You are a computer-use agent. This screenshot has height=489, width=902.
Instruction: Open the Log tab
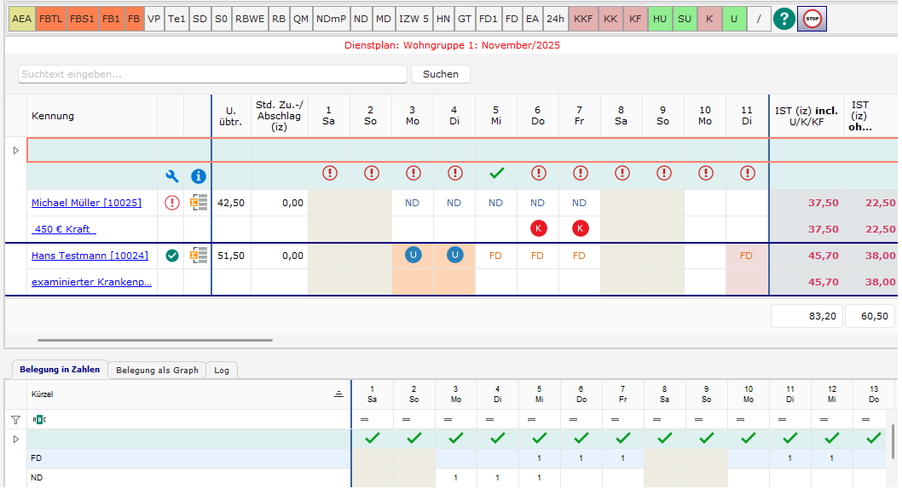pyautogui.click(x=222, y=371)
